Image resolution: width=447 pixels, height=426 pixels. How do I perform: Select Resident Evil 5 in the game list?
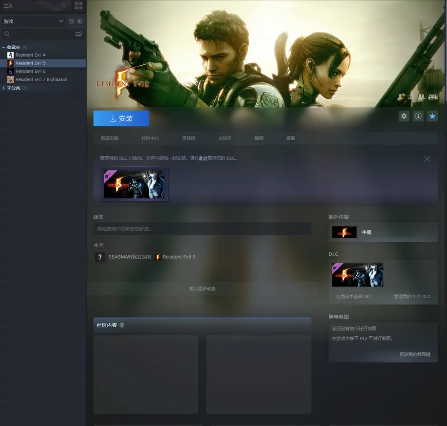tap(43, 63)
